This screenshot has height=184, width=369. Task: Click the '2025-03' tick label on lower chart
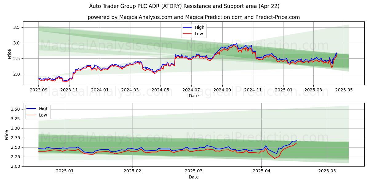pyautogui.click(x=194, y=171)
